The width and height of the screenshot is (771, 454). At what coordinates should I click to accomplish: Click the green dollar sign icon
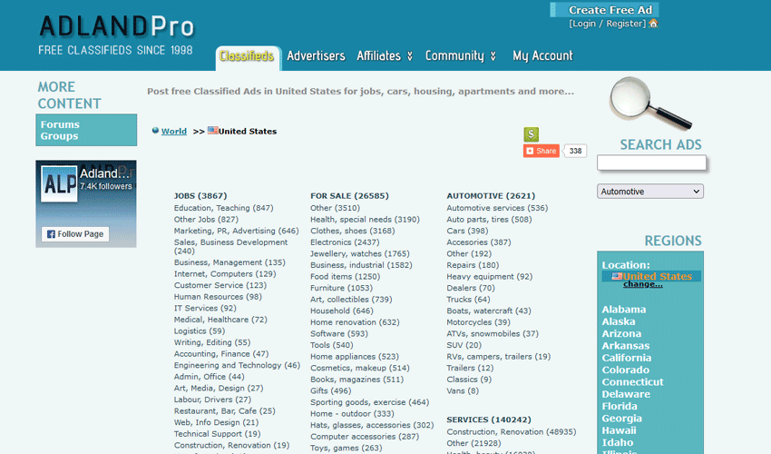coord(531,134)
